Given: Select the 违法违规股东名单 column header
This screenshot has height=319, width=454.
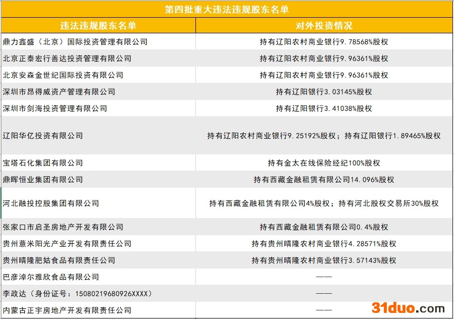Looking at the screenshot, I should pos(98,26).
